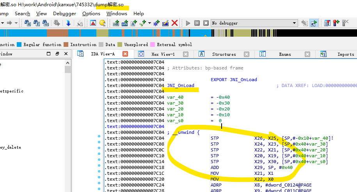Click the make string 'A' plus icon

click(134, 23)
